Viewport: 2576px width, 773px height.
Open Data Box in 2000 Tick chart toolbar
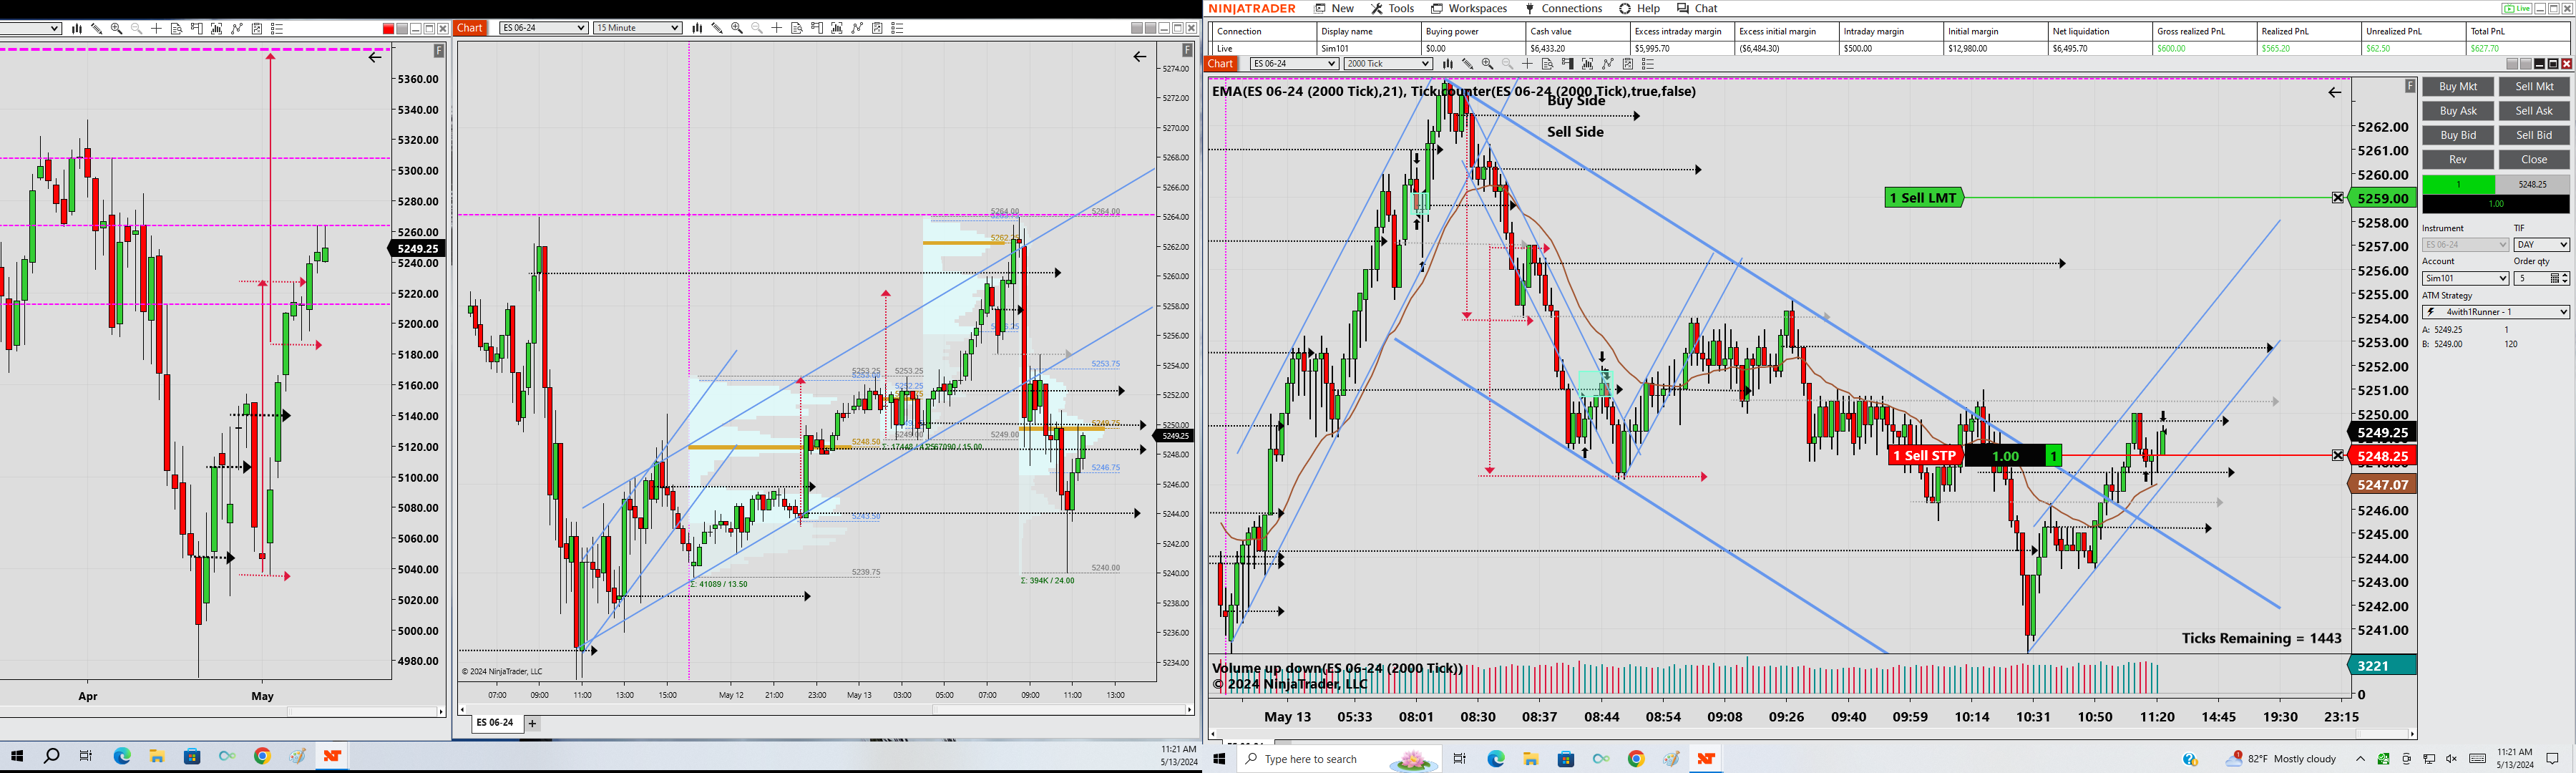(x=1547, y=64)
